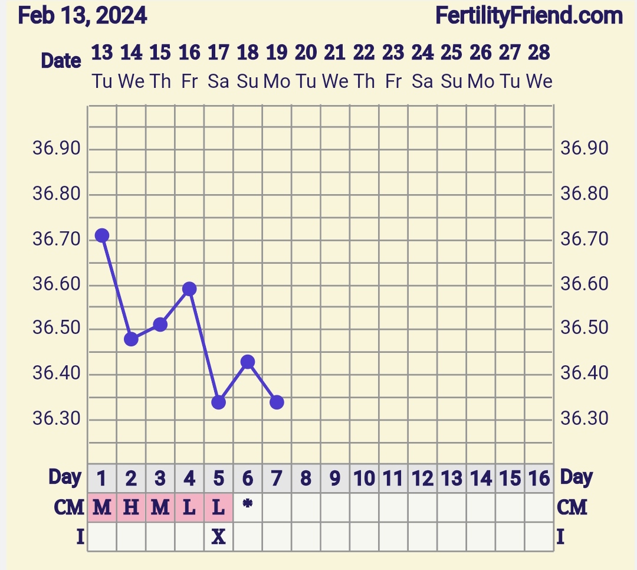Screen dimensions: 637x570
Task: Click the M cell under day 1
Action: (x=102, y=507)
